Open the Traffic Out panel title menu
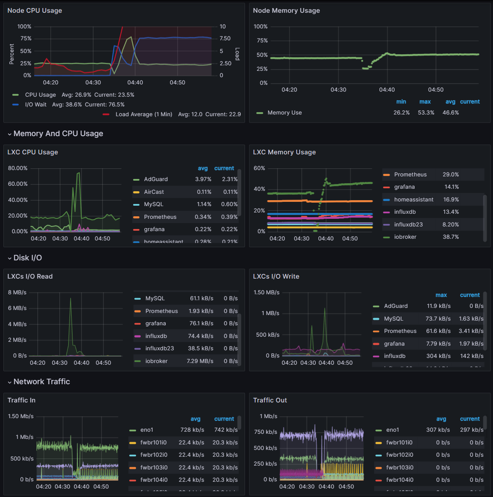 click(x=270, y=400)
